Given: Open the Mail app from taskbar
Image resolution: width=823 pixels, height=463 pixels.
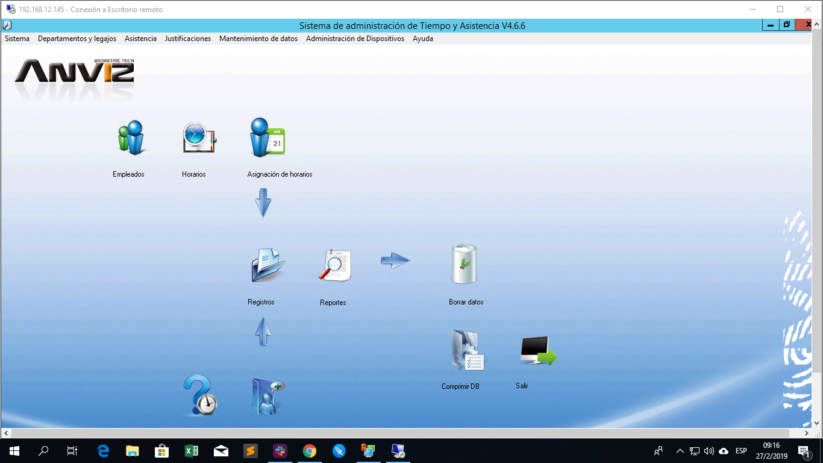Looking at the screenshot, I should pyautogui.click(x=221, y=451).
